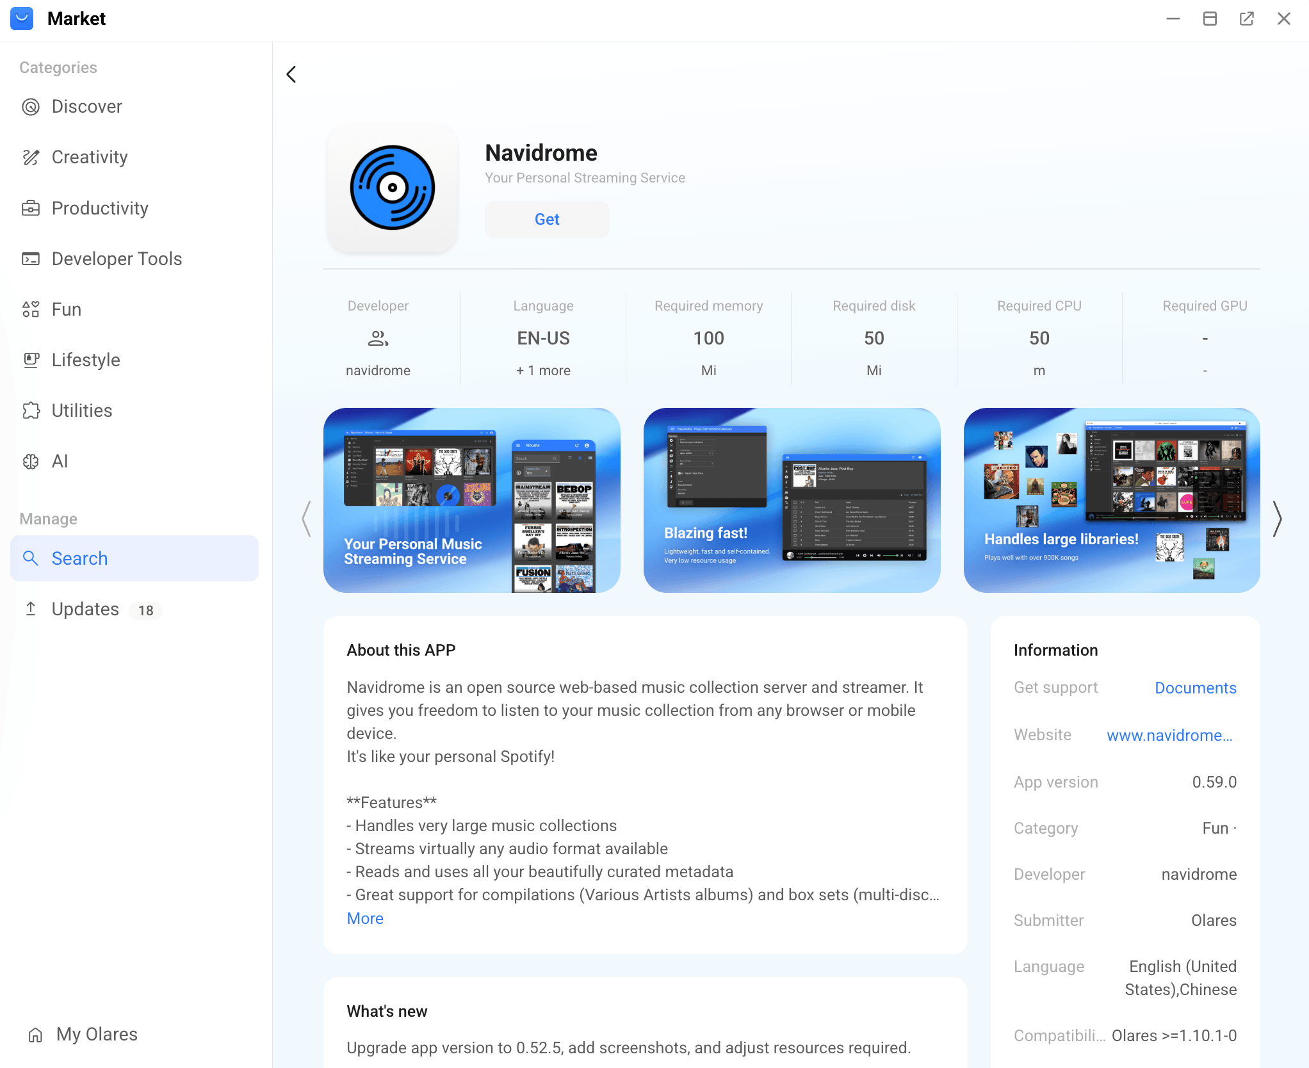Close the Market window

point(1284,19)
